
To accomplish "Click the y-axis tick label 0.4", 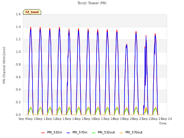I will tap(18, 89).
